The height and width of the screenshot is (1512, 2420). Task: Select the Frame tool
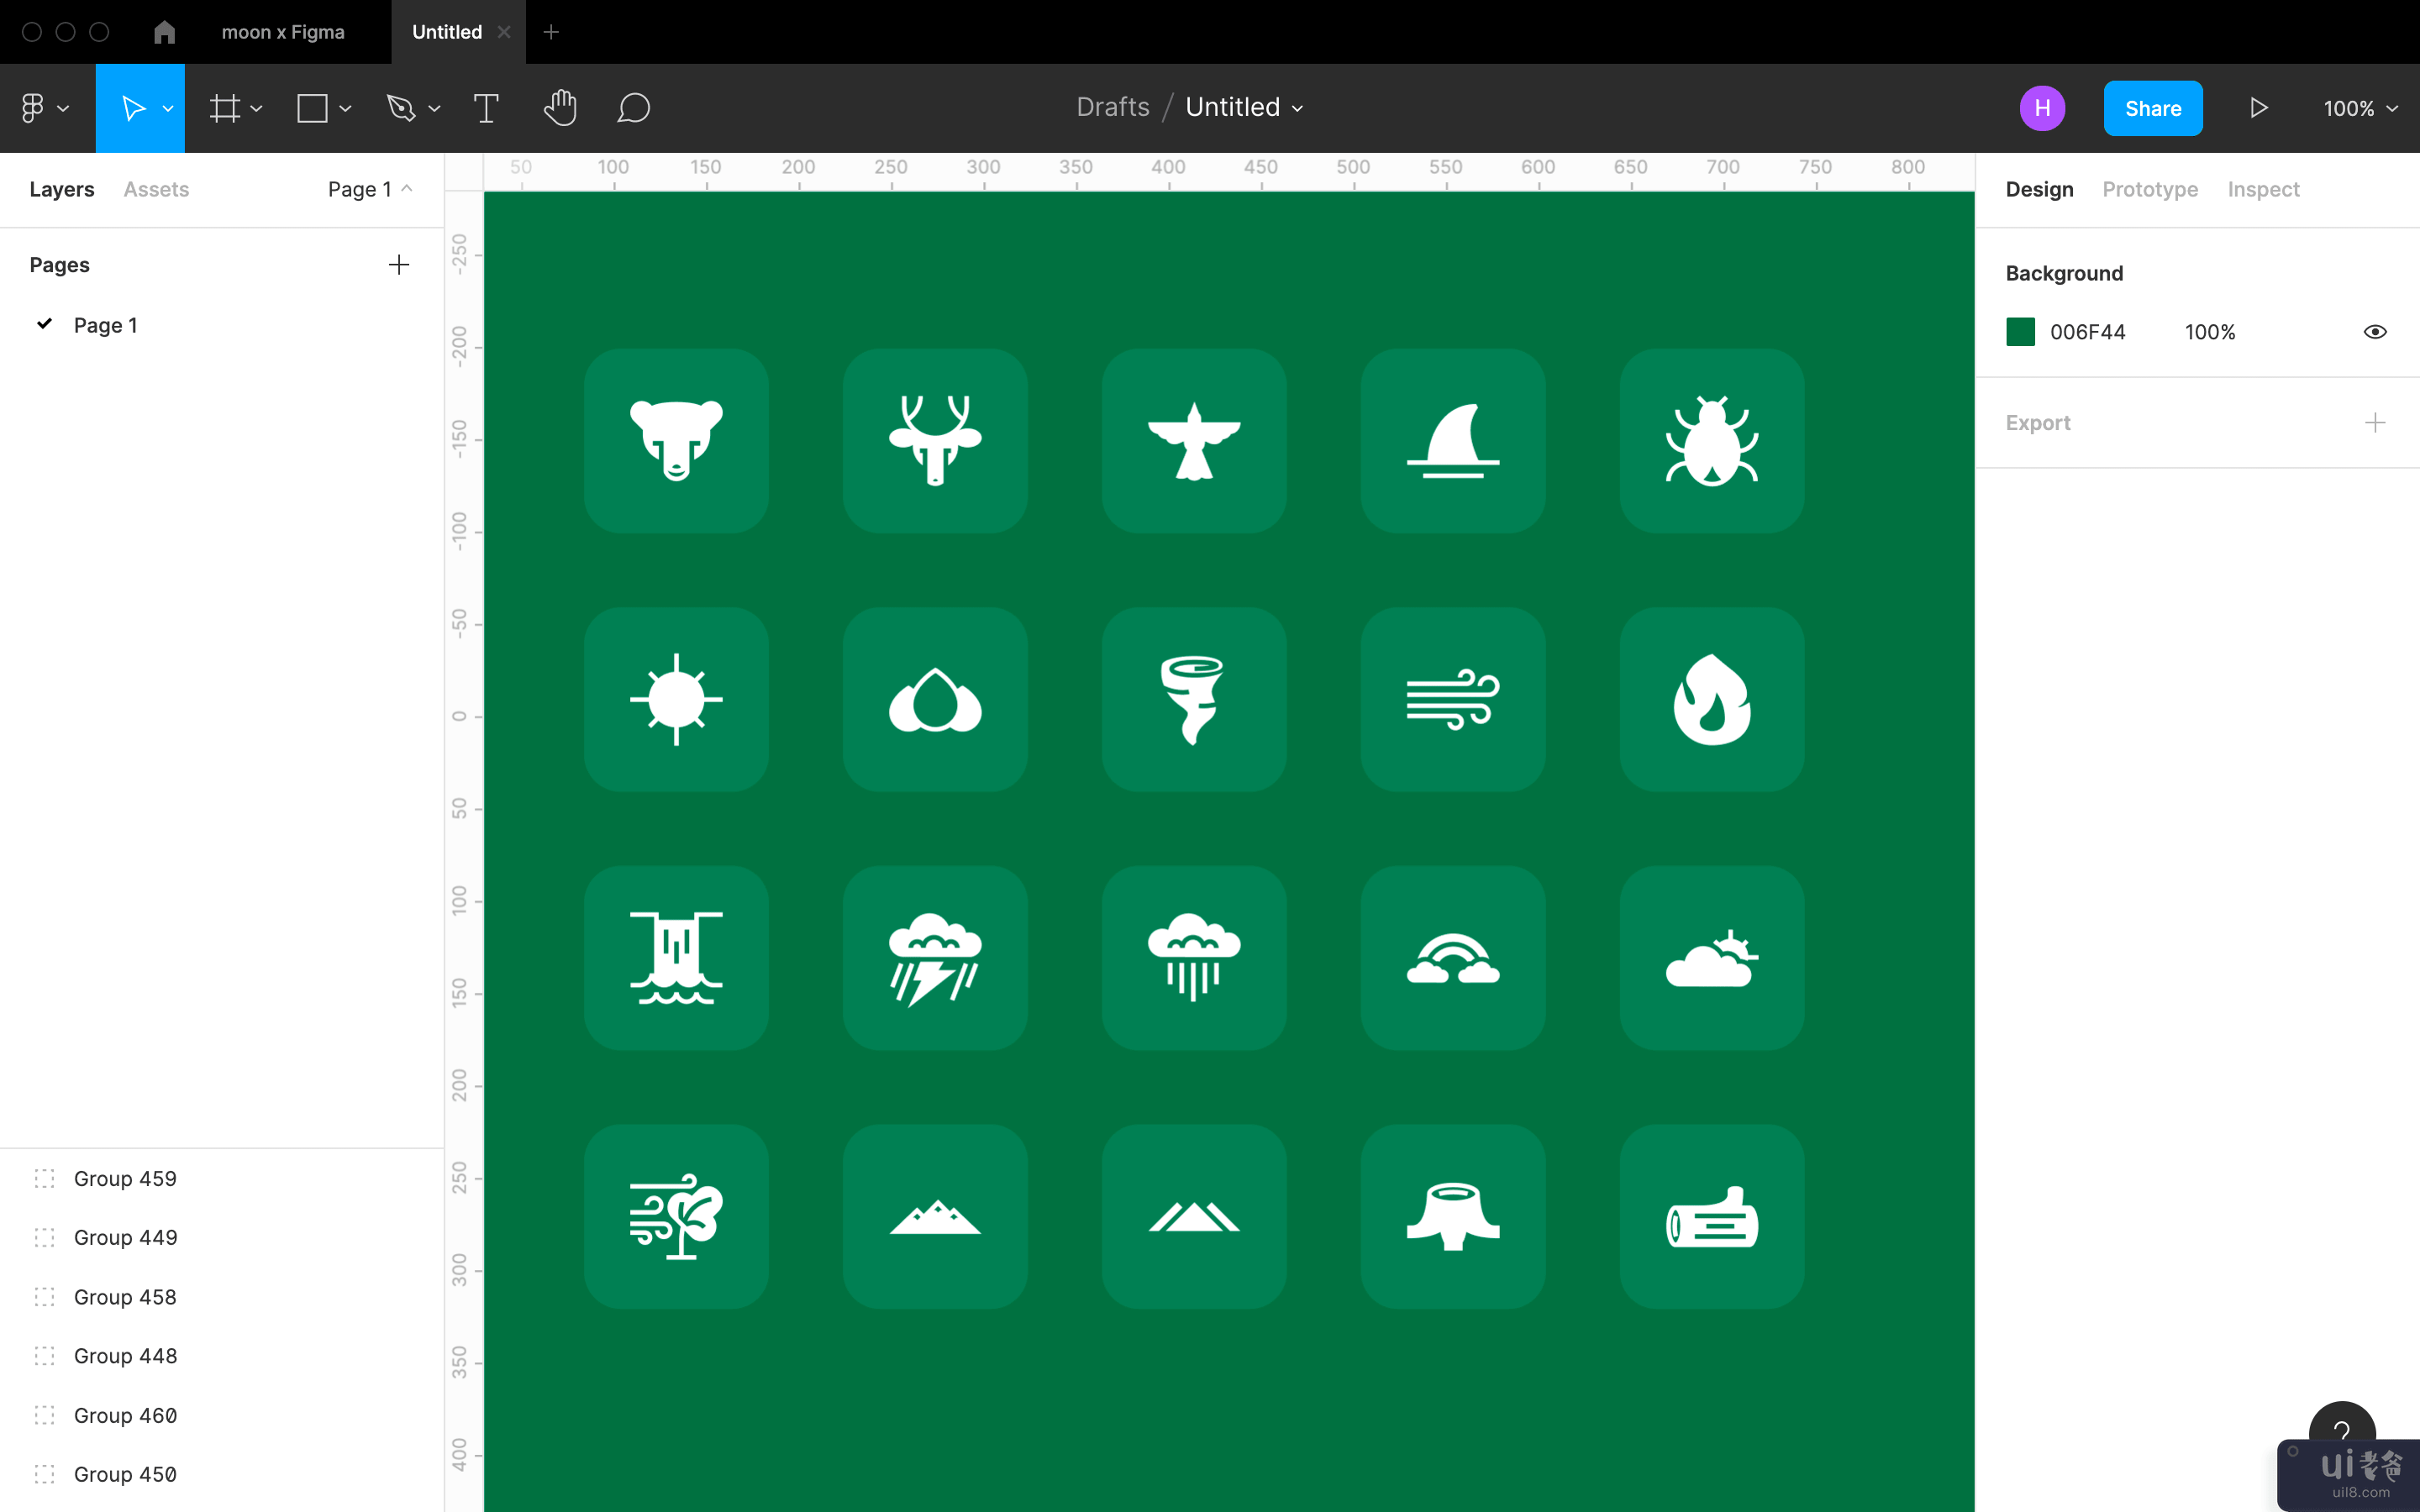point(224,108)
